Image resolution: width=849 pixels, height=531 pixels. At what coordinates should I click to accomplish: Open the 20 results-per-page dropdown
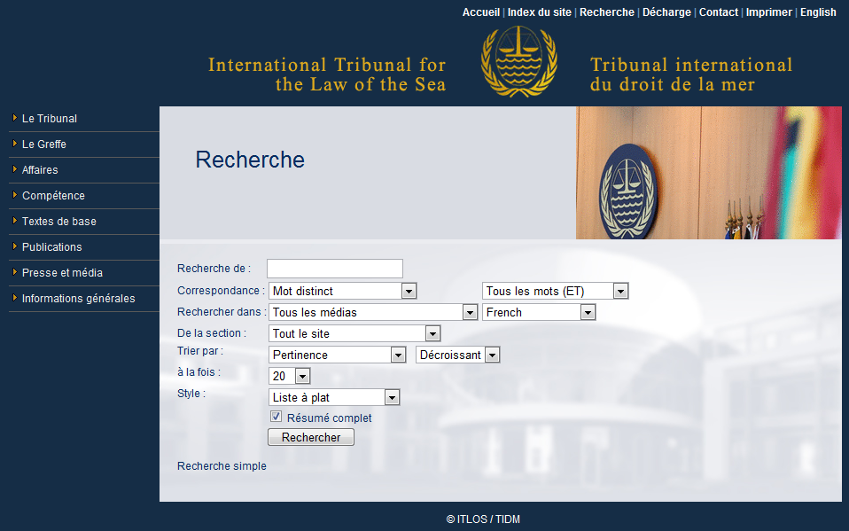289,376
